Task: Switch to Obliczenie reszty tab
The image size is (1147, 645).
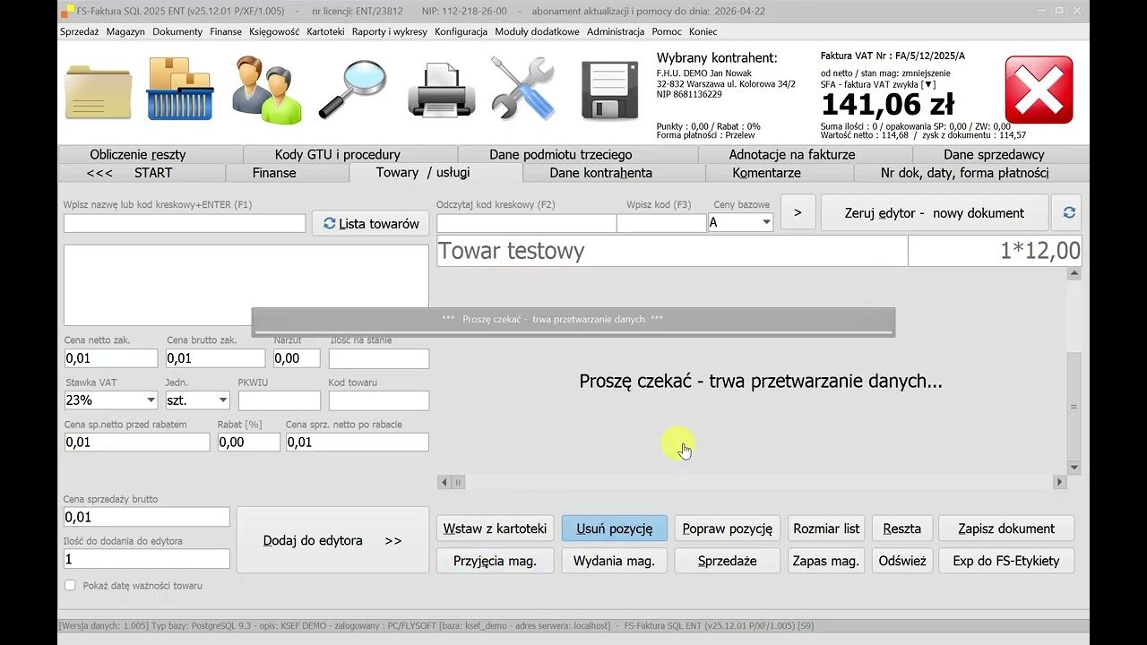Action: (x=138, y=154)
